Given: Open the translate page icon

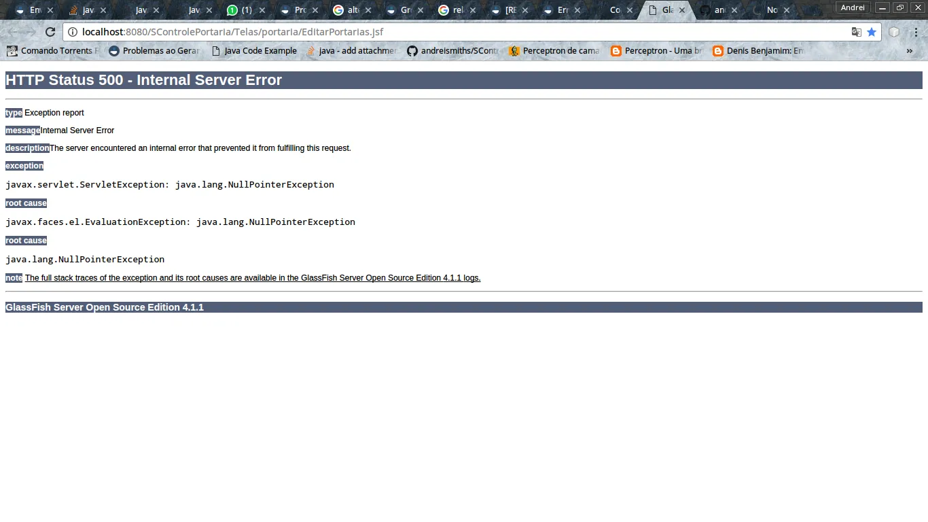Looking at the screenshot, I should pyautogui.click(x=857, y=32).
